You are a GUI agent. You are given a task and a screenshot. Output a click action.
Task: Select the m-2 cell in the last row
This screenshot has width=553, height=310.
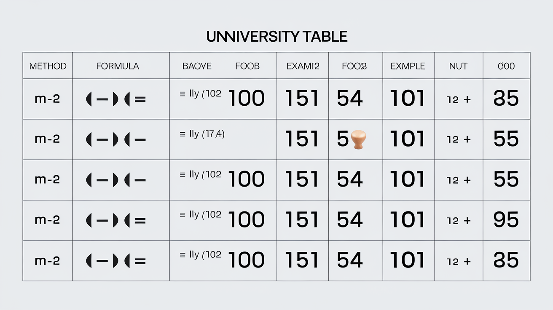[x=47, y=261]
